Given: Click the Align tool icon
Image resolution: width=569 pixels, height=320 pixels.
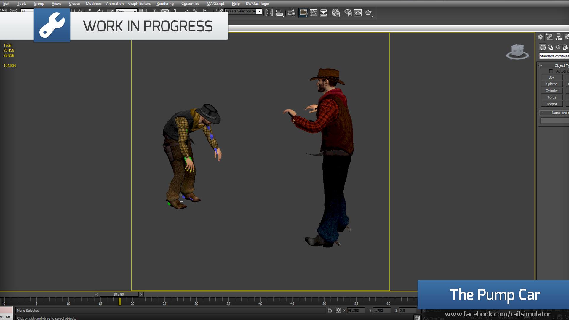Looking at the screenshot, I should click(279, 13).
